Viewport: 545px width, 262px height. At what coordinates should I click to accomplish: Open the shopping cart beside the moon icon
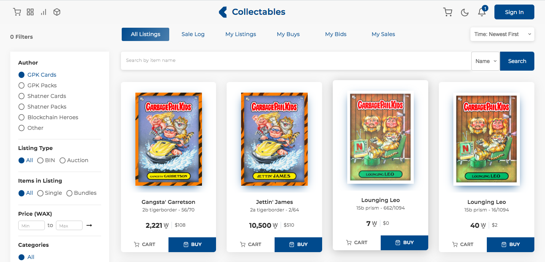[x=448, y=12]
